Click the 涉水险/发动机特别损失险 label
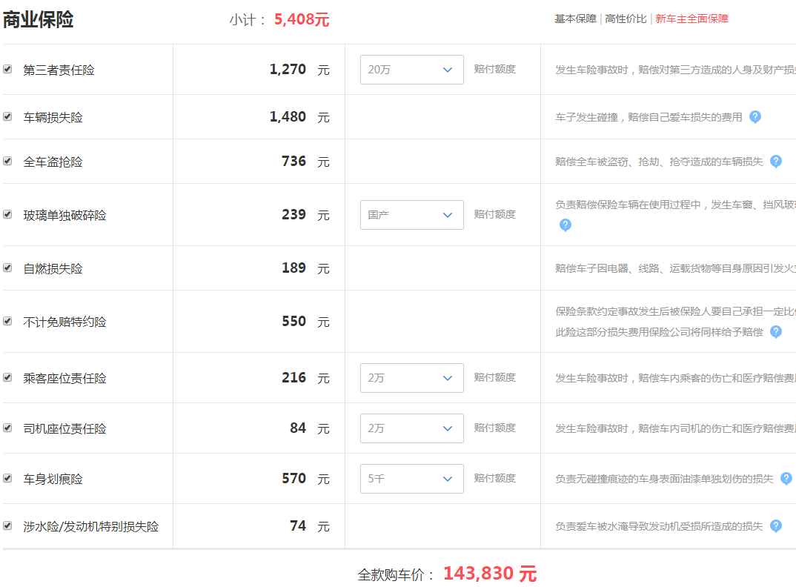The height and width of the screenshot is (587, 796). 91,526
